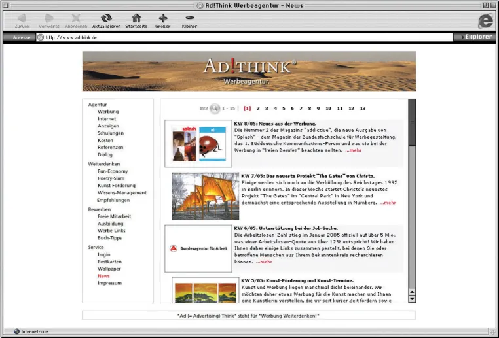
Task: Open the Referenzen menu entry
Action: pos(111,147)
